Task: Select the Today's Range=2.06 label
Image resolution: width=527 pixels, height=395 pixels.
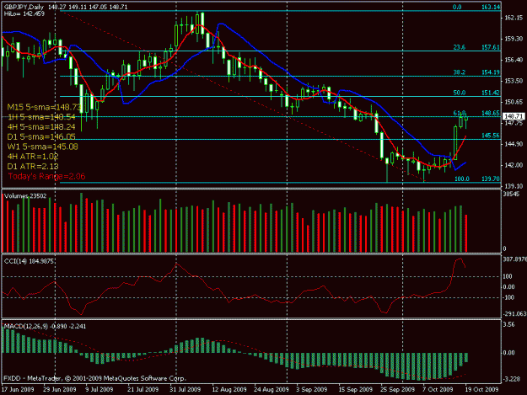Action: pyautogui.click(x=46, y=176)
